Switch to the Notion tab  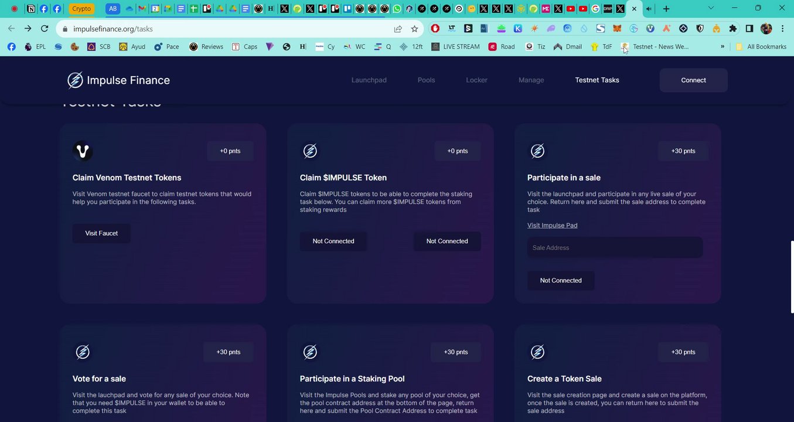pyautogui.click(x=31, y=9)
